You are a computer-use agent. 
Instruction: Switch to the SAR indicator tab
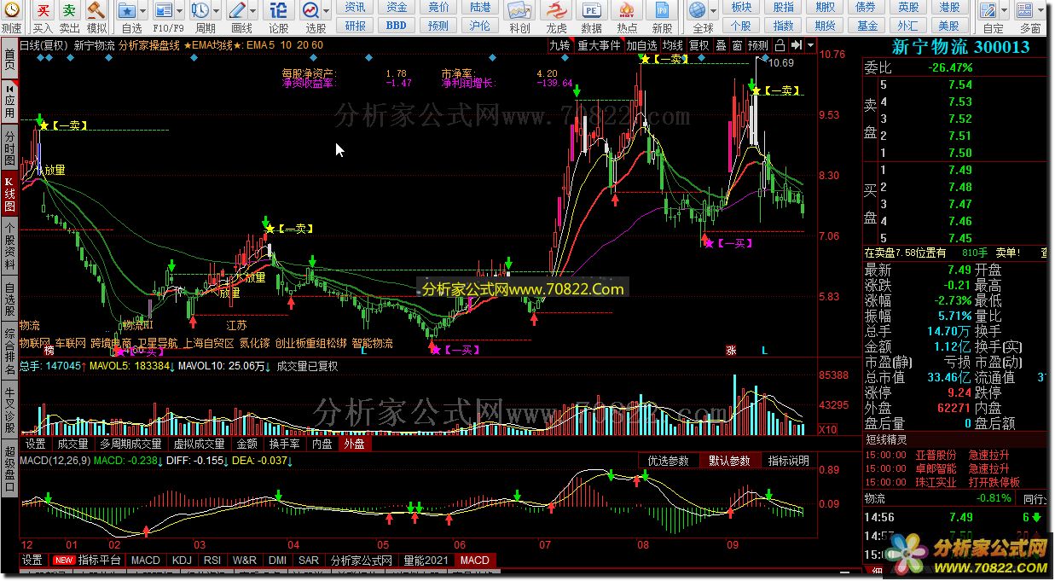(309, 561)
